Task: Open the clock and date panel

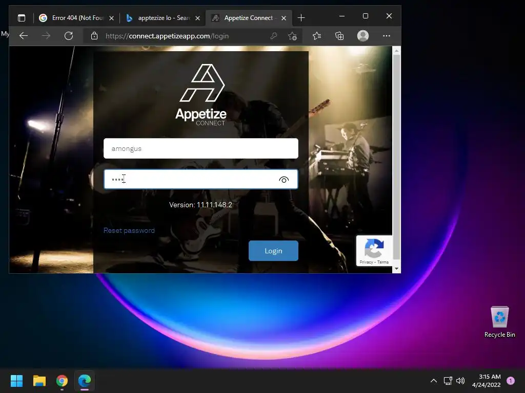Action: 486,381
